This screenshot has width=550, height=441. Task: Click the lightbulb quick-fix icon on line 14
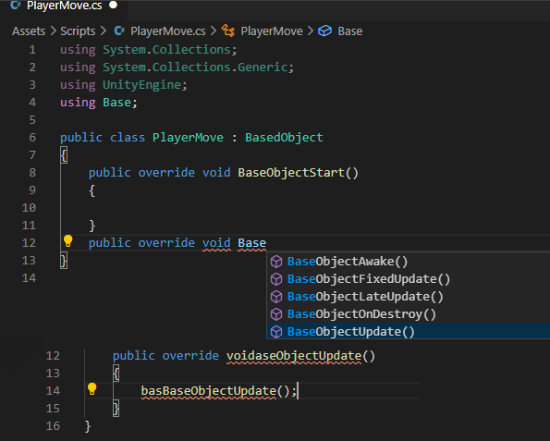(92, 389)
